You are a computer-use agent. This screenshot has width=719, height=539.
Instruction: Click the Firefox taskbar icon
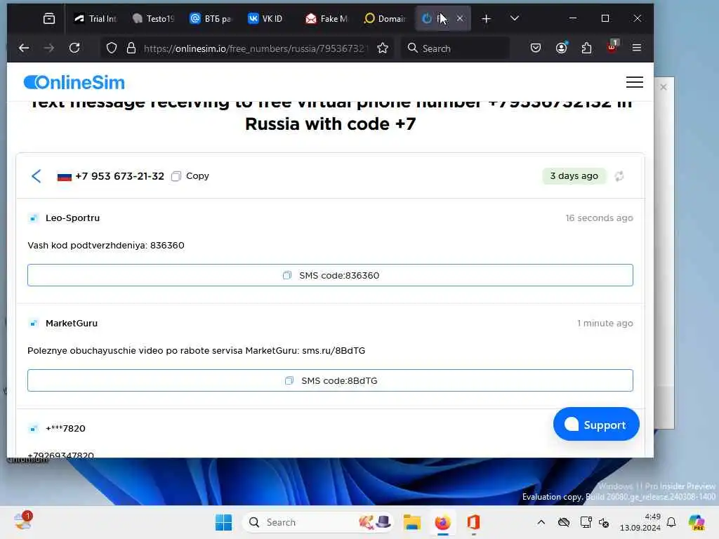pos(442,522)
